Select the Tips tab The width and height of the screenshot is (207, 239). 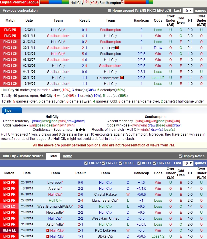[x=12, y=110]
